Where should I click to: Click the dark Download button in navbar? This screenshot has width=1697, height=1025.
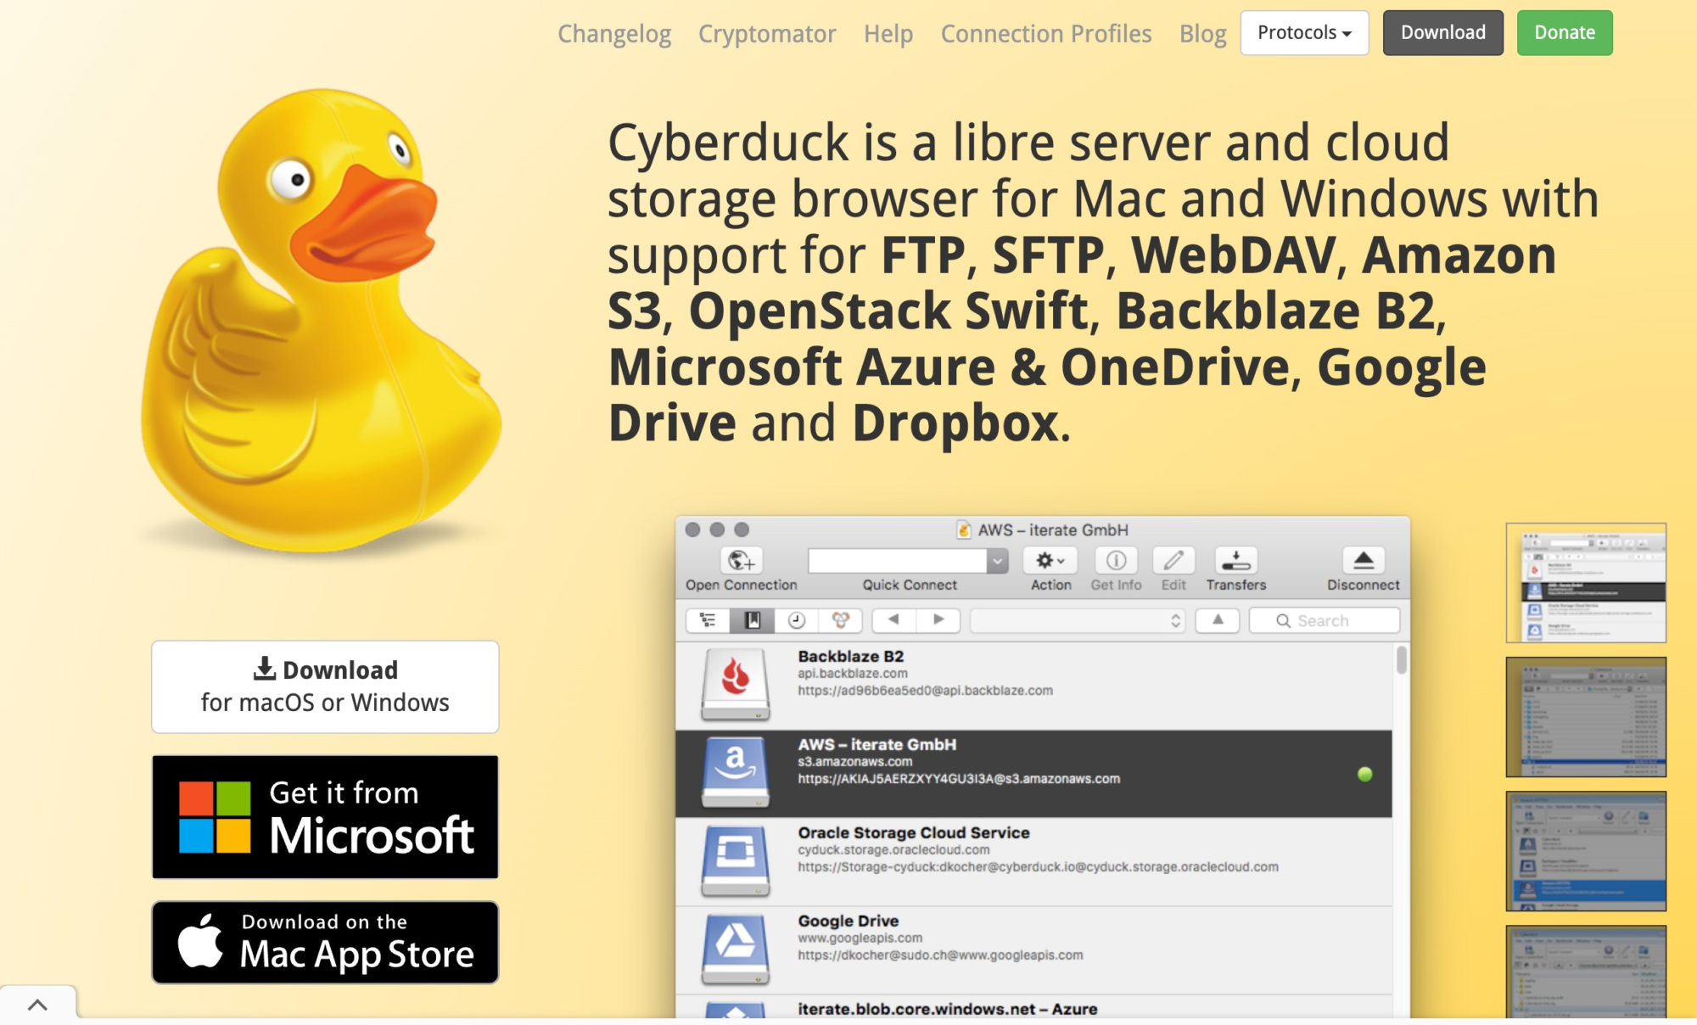pyautogui.click(x=1443, y=33)
